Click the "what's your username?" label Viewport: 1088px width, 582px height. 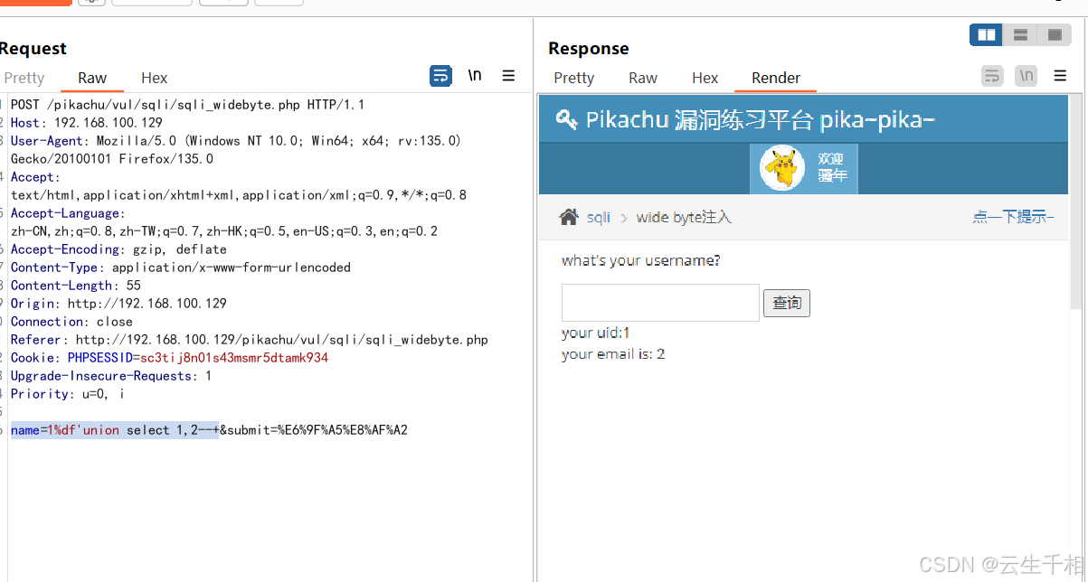click(x=641, y=261)
